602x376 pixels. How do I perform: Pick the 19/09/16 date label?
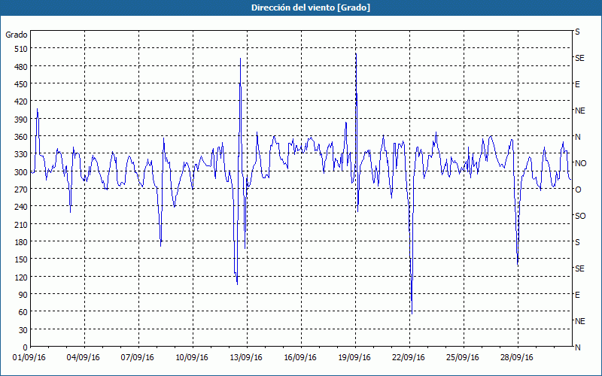354,358
